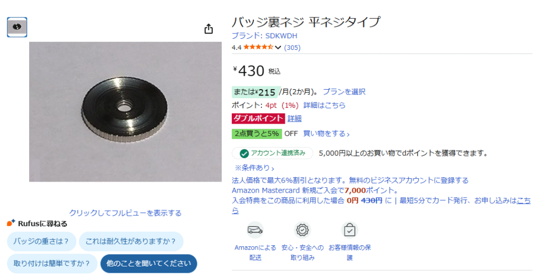Image resolution: width=543 pixels, height=276 pixels.
Task: Select the product thumbnail image
Action: [17, 27]
